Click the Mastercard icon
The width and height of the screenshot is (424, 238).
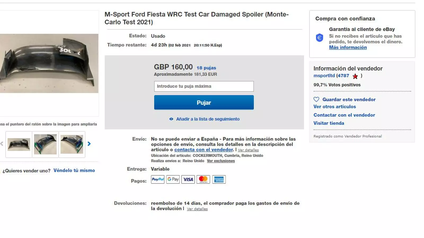click(203, 180)
